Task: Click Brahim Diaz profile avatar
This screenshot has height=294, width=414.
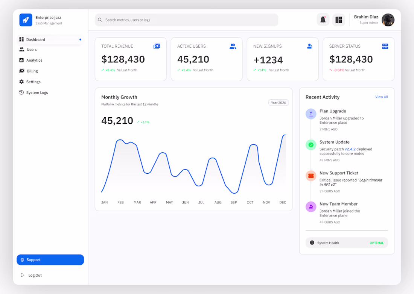Action: point(388,20)
